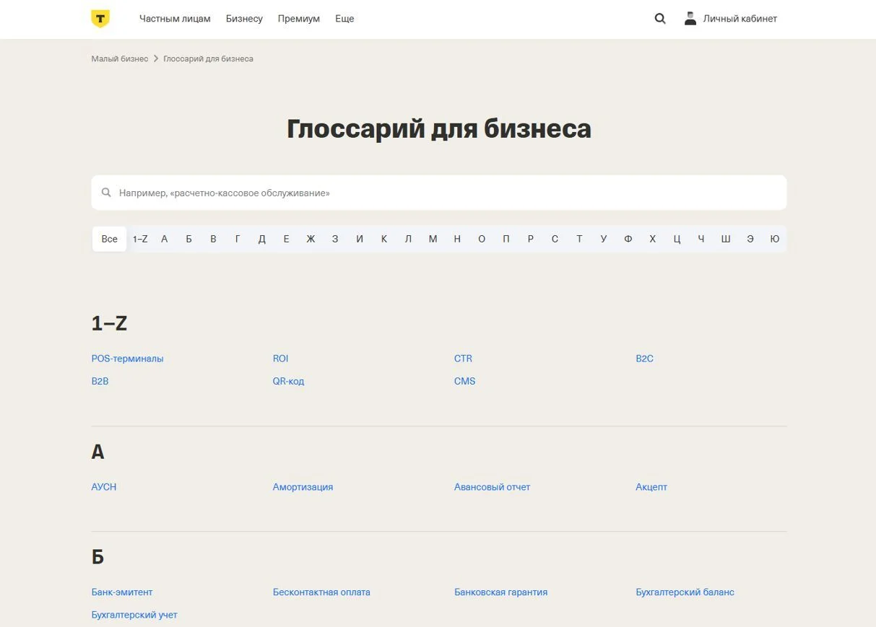Select the Все filter tab
This screenshot has width=876, height=627.
tap(110, 239)
